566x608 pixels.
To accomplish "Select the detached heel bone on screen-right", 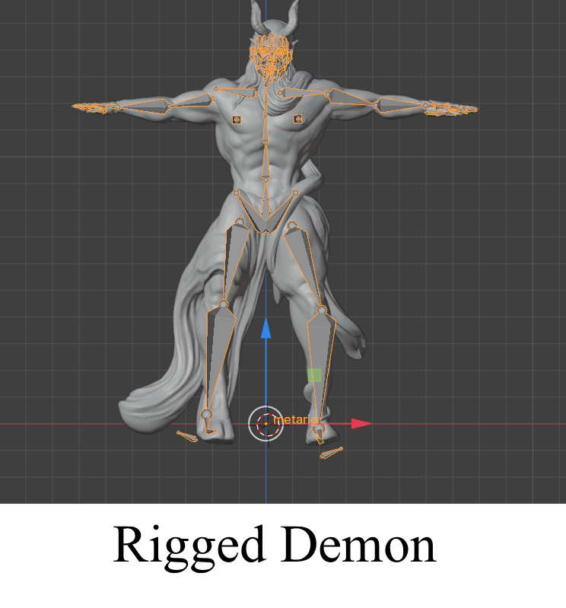I will 331,453.
